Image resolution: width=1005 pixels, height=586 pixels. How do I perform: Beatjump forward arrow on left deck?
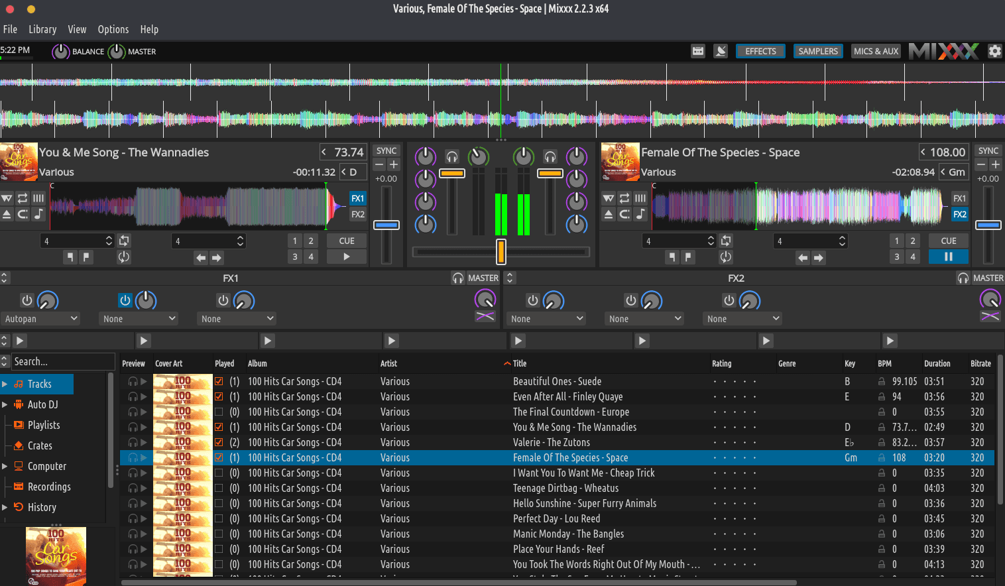(217, 257)
